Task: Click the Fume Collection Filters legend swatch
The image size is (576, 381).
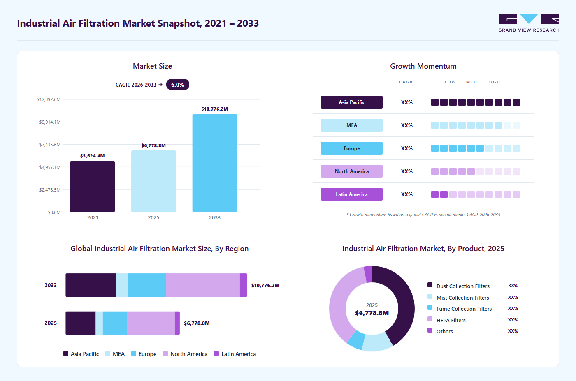Action: [x=430, y=307]
